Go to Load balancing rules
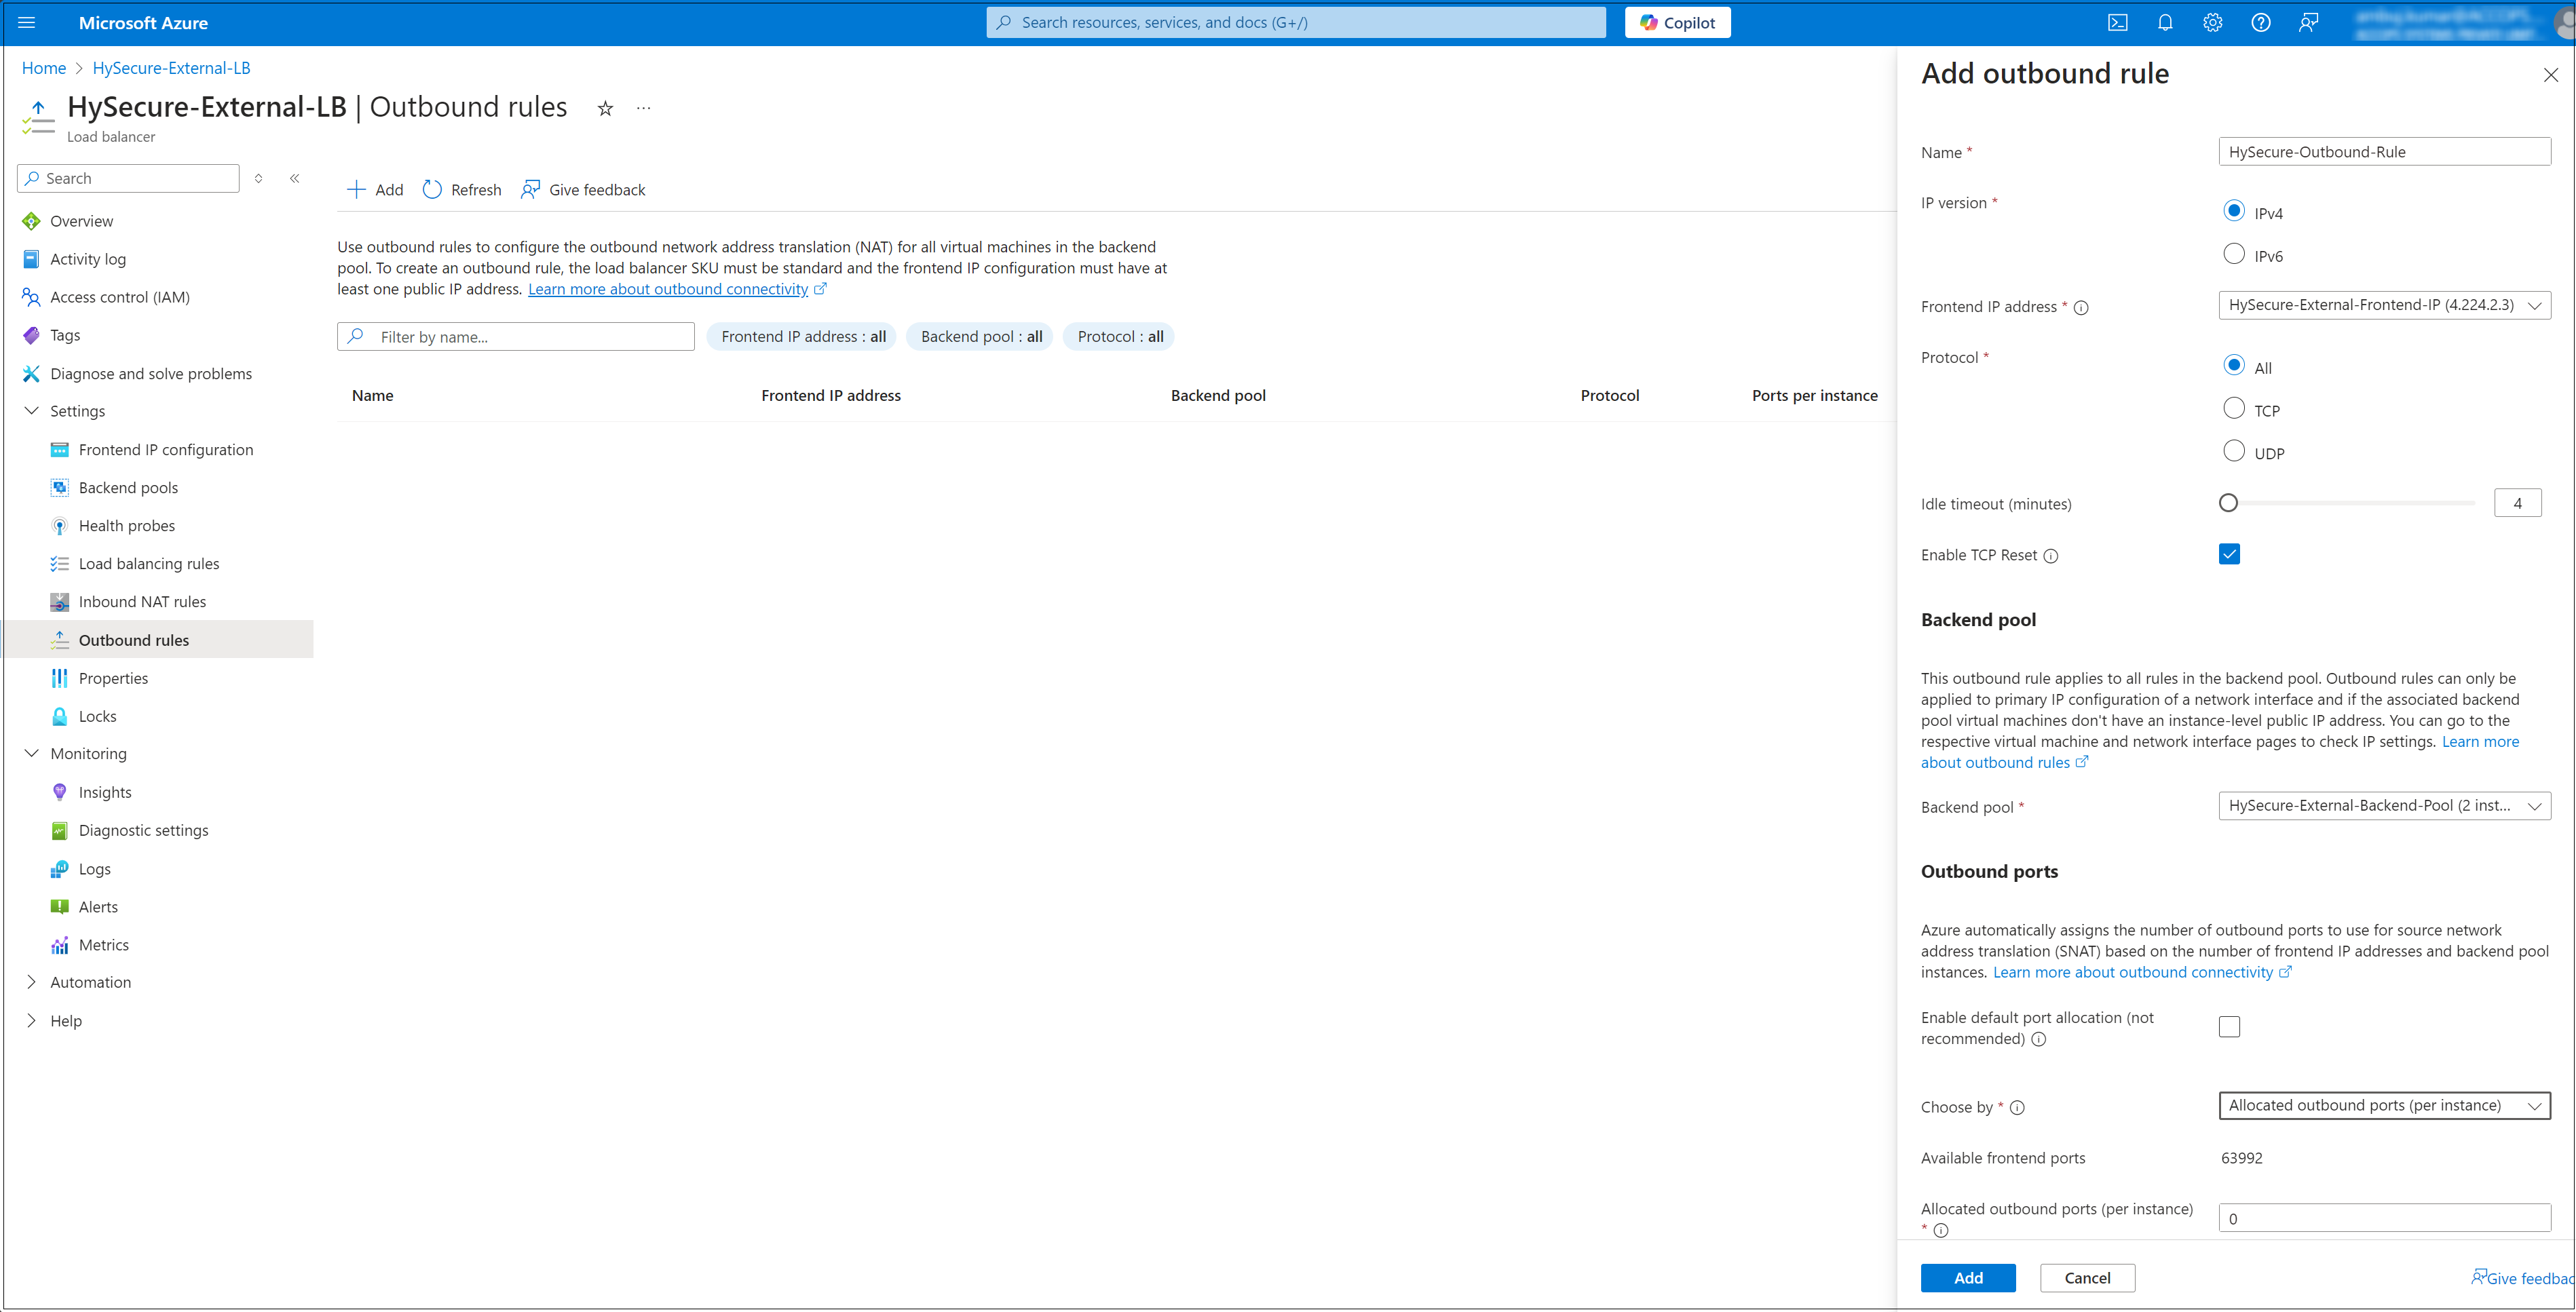The image size is (2576, 1312). click(149, 564)
